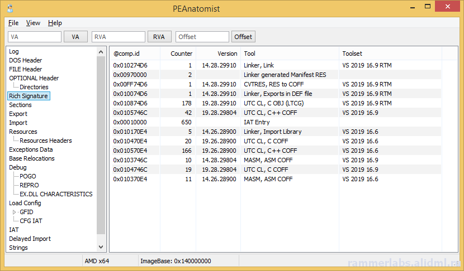Expand the GFID tree node arrow

click(14, 212)
